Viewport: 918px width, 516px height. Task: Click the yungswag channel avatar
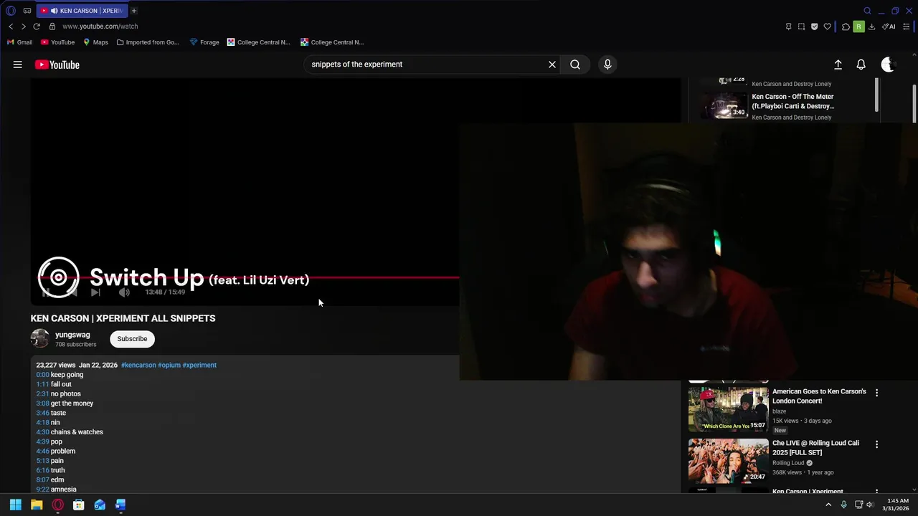point(40,338)
